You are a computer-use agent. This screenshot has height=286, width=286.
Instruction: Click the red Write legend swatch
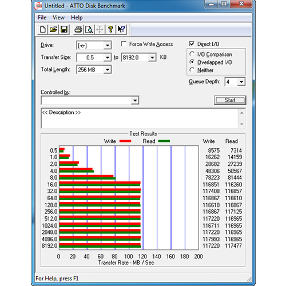click(125, 141)
